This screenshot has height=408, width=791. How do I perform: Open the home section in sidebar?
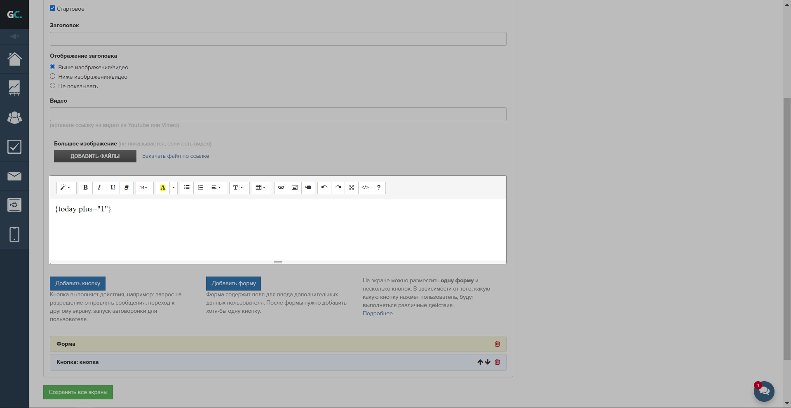click(14, 59)
